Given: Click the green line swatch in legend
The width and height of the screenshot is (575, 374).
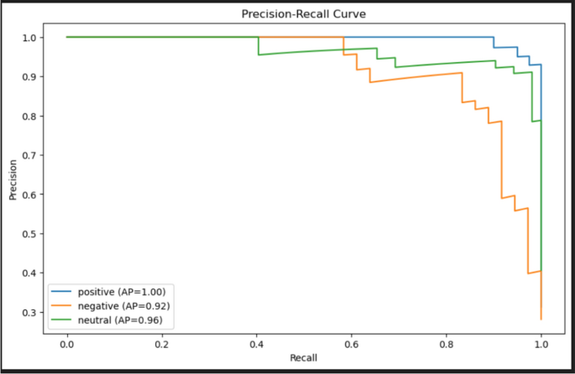Looking at the screenshot, I should pos(61,319).
